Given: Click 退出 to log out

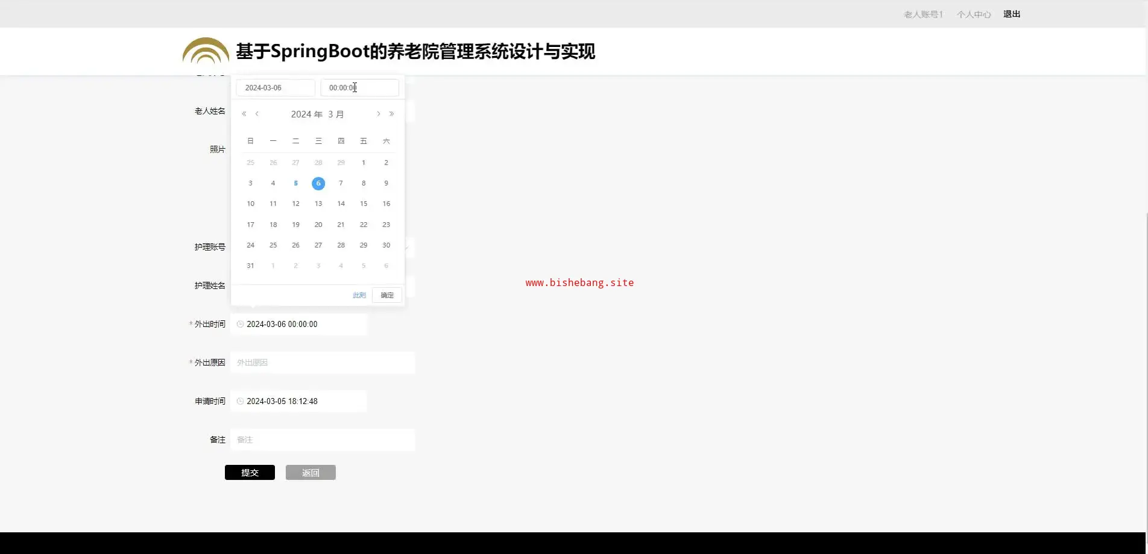Looking at the screenshot, I should pos(1012,14).
